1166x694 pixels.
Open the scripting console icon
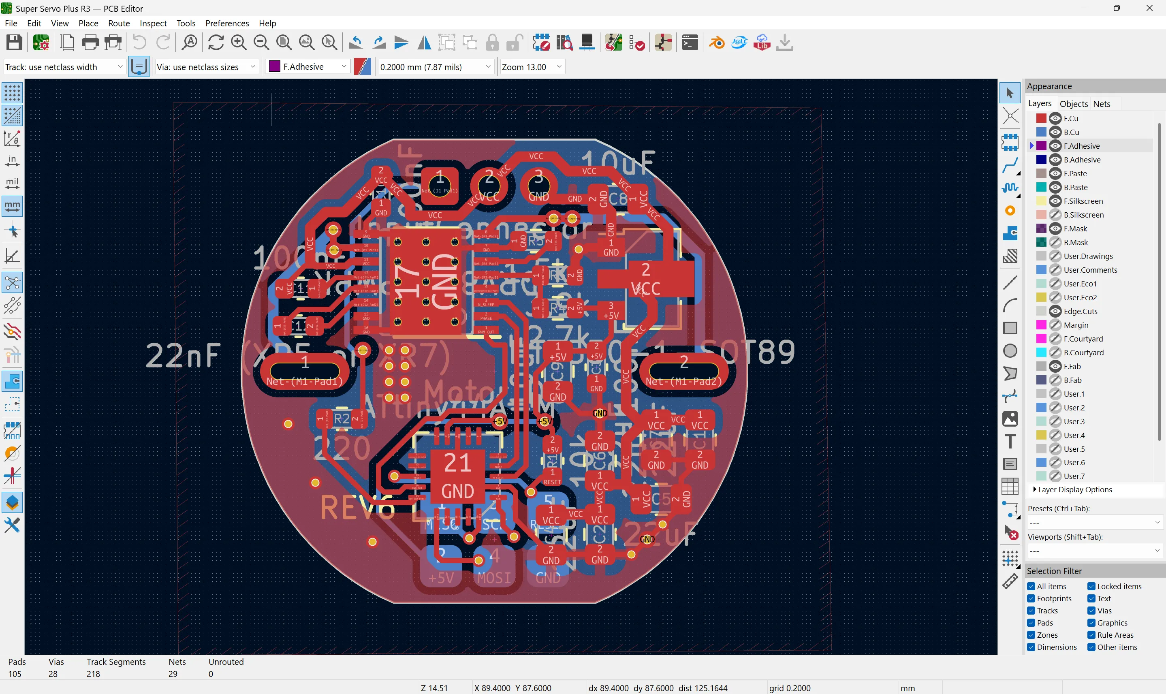pos(690,43)
